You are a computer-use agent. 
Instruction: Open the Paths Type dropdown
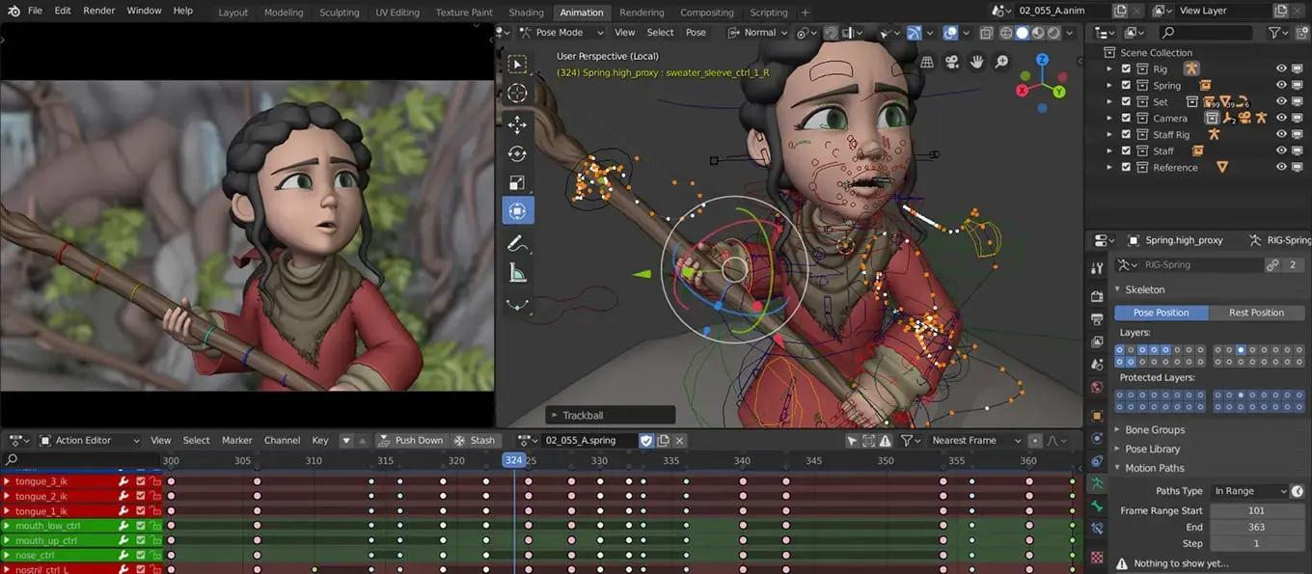click(x=1249, y=491)
